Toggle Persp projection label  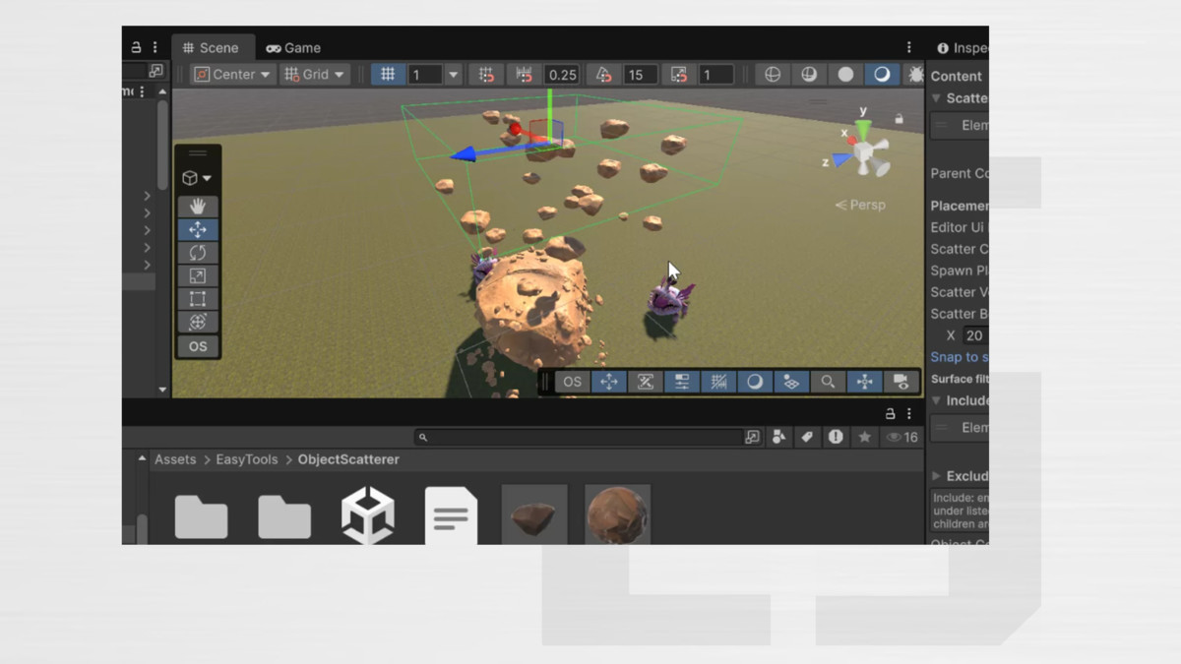(860, 205)
